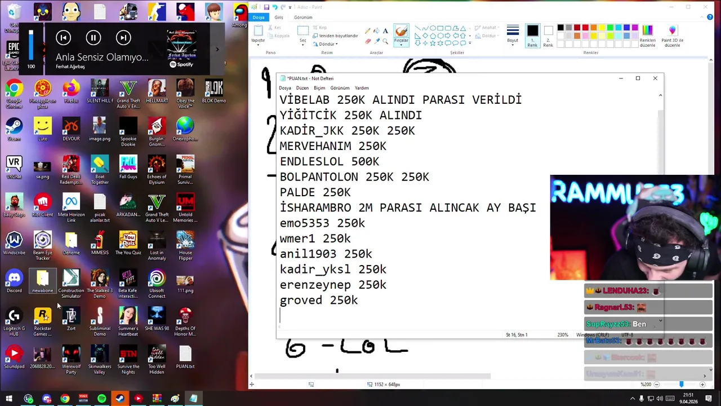
Task: Expand the Yapıştır paste dropdown arrow
Action: coord(258,44)
